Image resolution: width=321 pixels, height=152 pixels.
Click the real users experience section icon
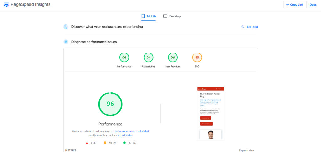66,27
